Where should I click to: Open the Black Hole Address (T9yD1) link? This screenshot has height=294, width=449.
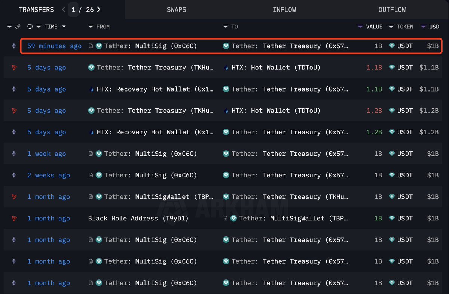point(138,218)
